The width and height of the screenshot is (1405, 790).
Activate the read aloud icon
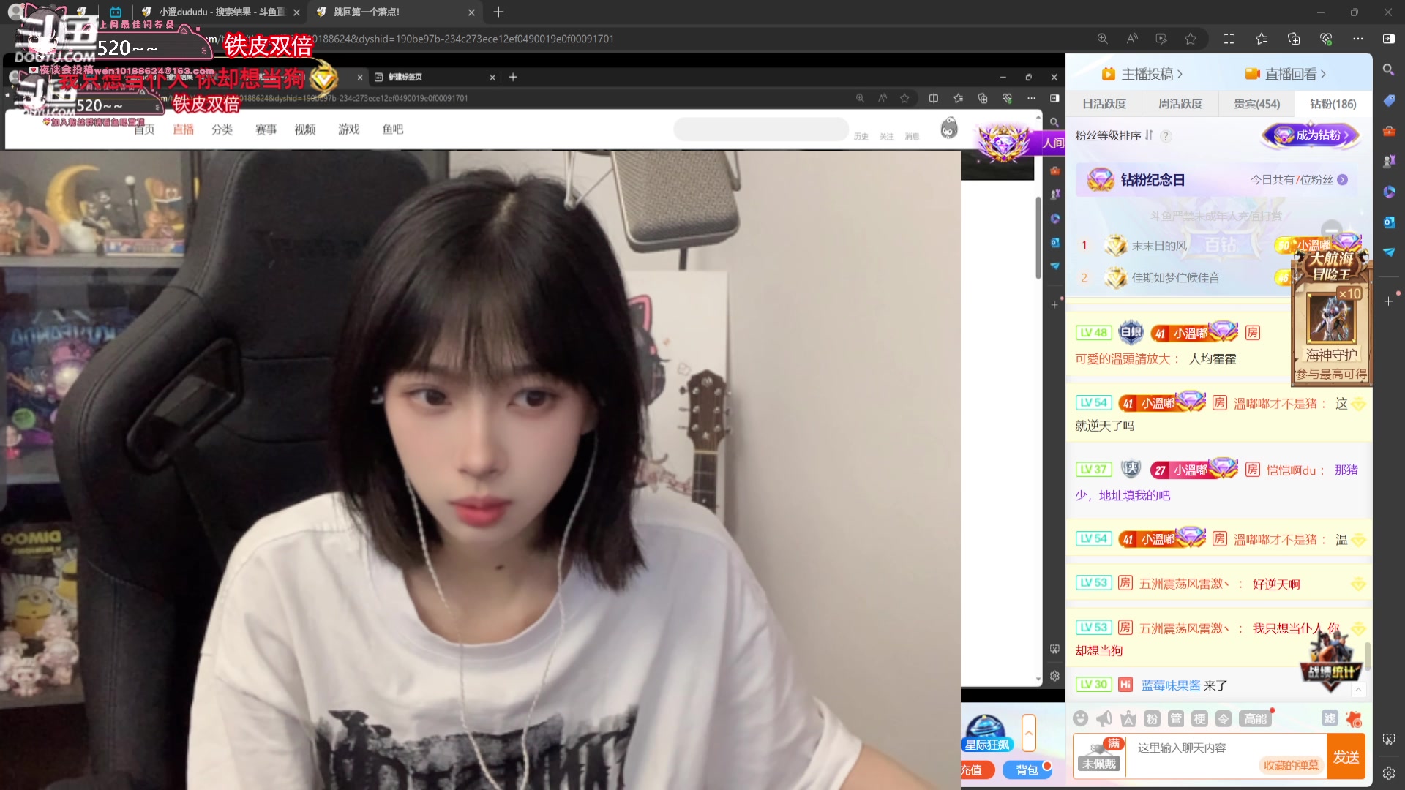pos(1132,39)
